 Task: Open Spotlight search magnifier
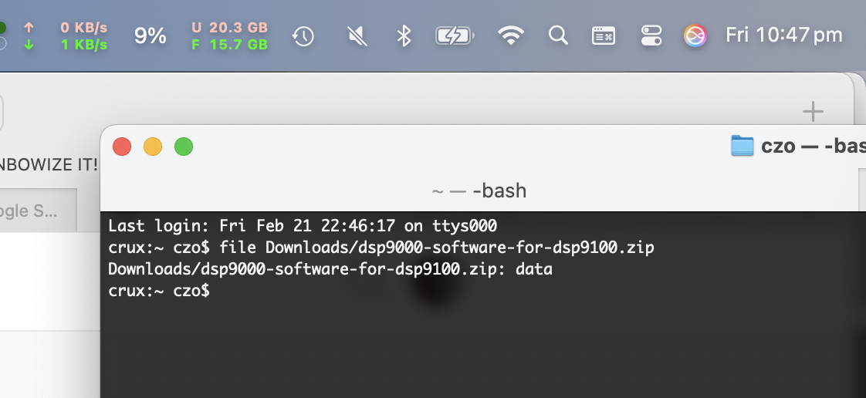click(x=558, y=36)
